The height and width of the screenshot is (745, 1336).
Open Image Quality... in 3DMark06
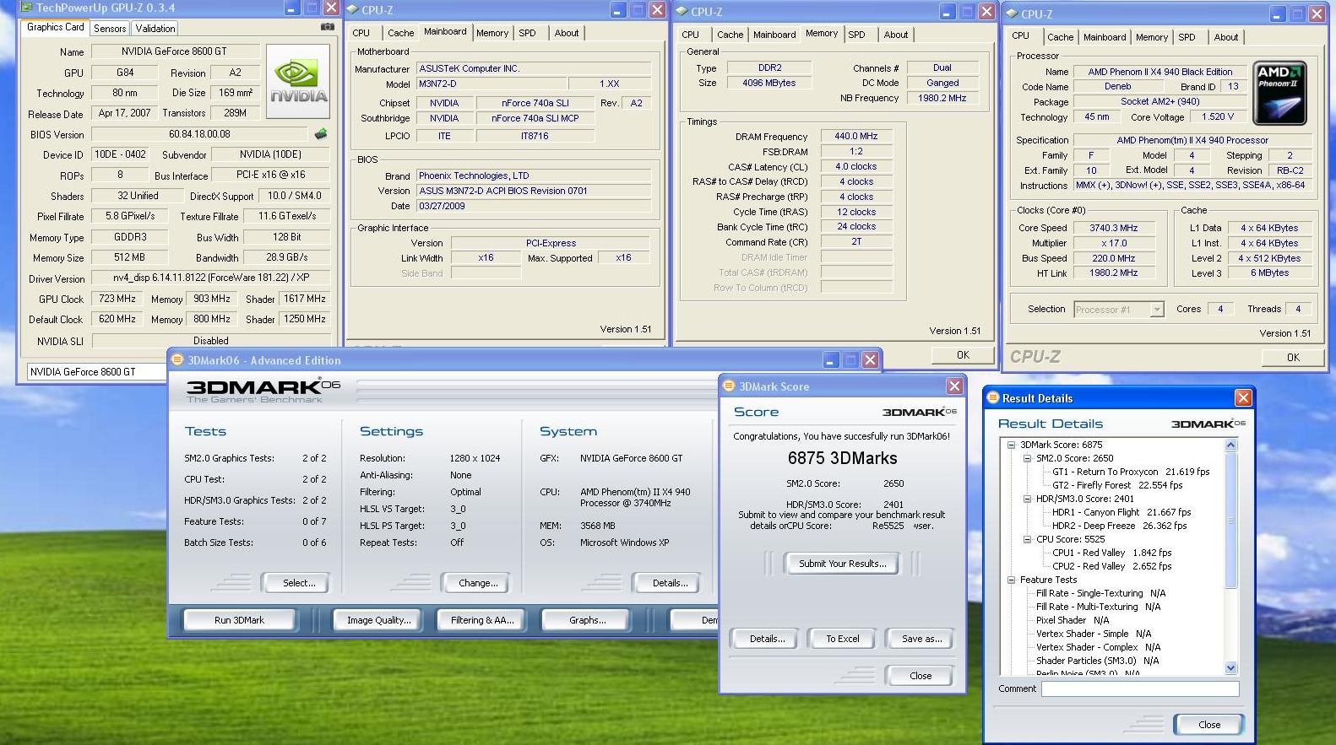(378, 620)
